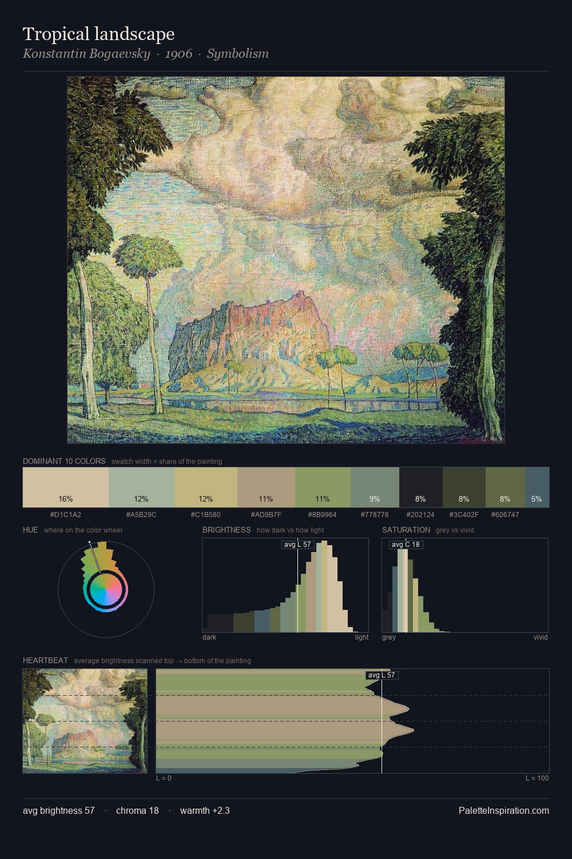Click the 'avg L 57' marker in Heartbeat chart
This screenshot has width=572, height=859.
[x=382, y=675]
